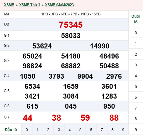Select digit 2 in Đuôi lô column
Screen dimensions: 143x135
(x=136, y=54)
